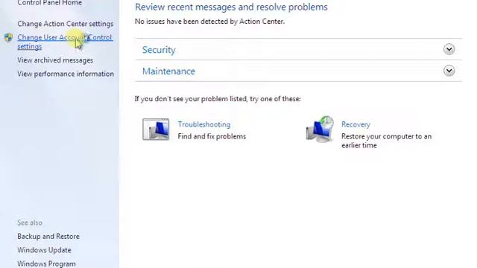Open Control Panel Home link
Screen dimensions: 477x268
tap(49, 3)
